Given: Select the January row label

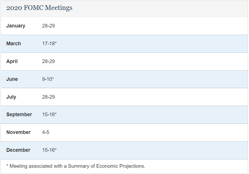Looking at the screenshot, I should tap(16, 26).
